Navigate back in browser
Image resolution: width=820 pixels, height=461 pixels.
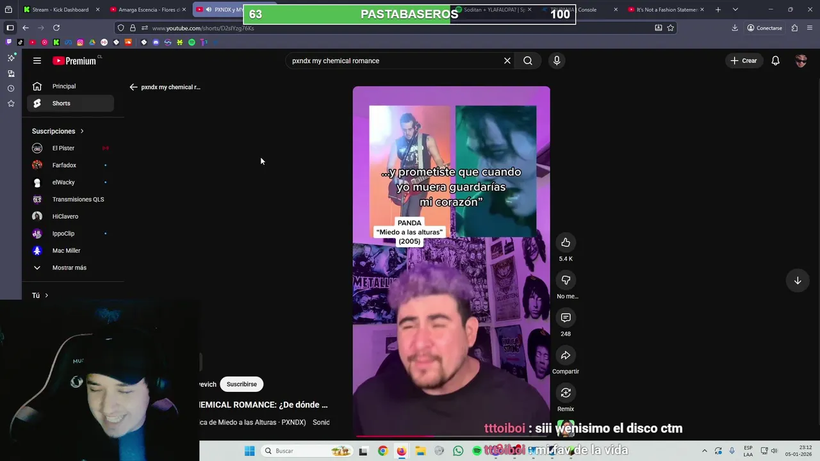[x=26, y=28]
